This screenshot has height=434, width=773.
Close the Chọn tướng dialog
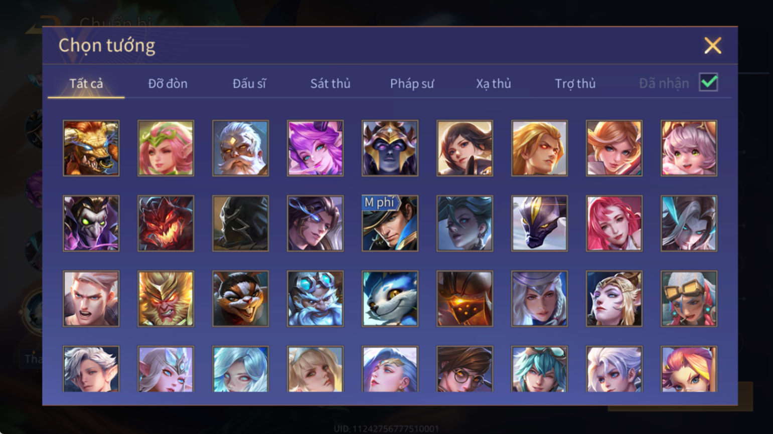(x=712, y=46)
